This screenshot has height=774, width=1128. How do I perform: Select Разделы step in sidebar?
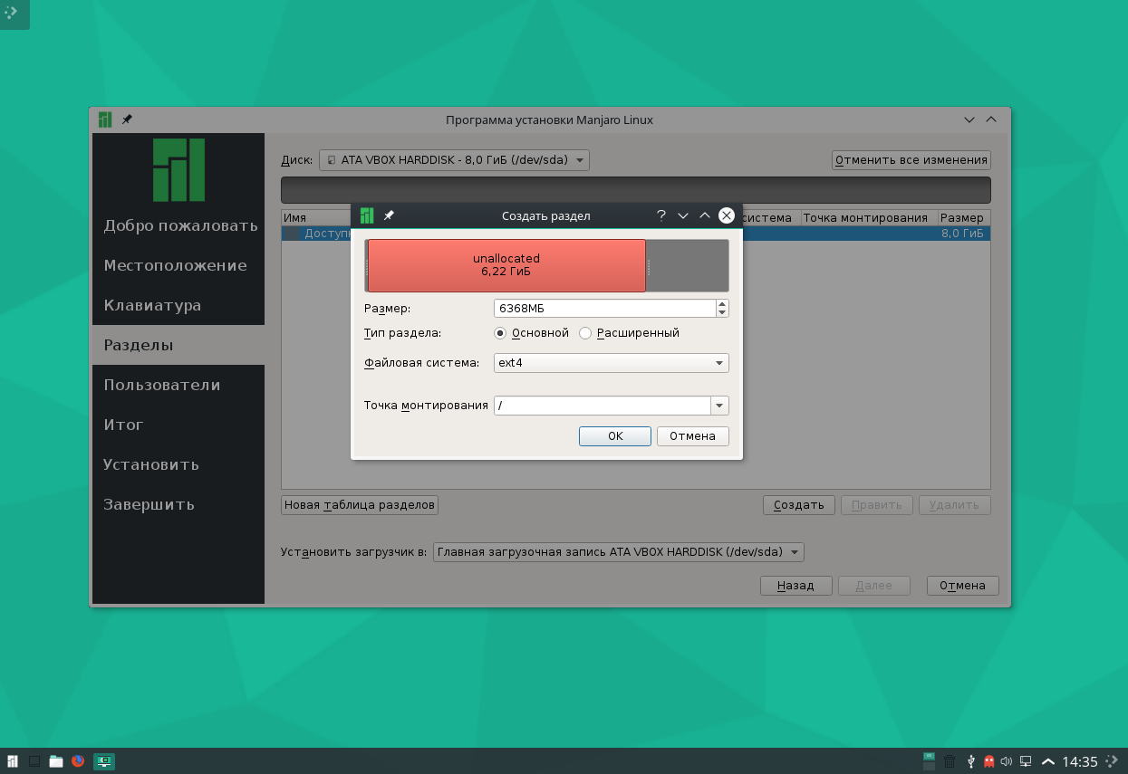click(178, 345)
